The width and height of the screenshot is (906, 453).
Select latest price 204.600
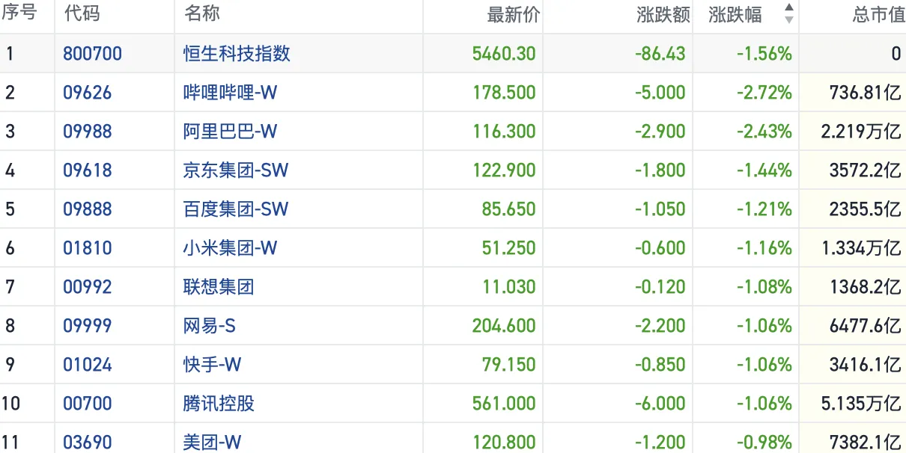click(504, 326)
